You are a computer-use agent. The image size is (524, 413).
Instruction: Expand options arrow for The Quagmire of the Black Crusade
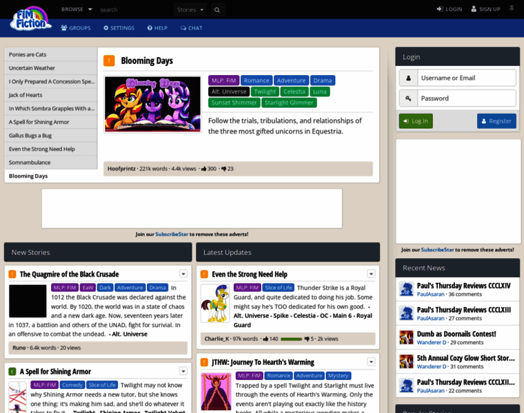tap(183, 274)
